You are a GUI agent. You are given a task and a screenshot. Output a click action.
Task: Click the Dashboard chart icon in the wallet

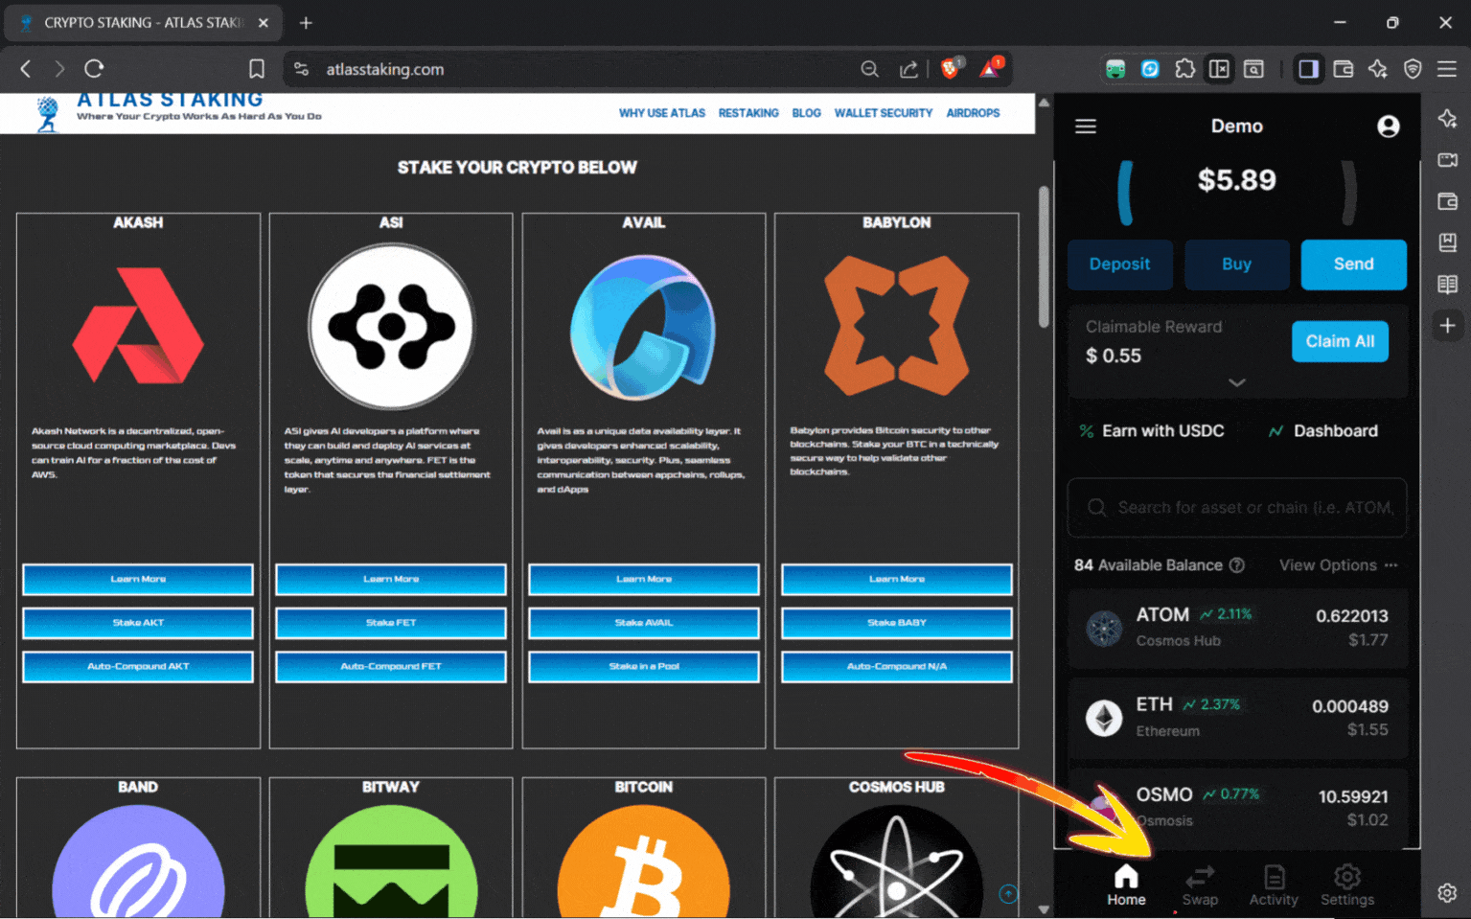1276,430
